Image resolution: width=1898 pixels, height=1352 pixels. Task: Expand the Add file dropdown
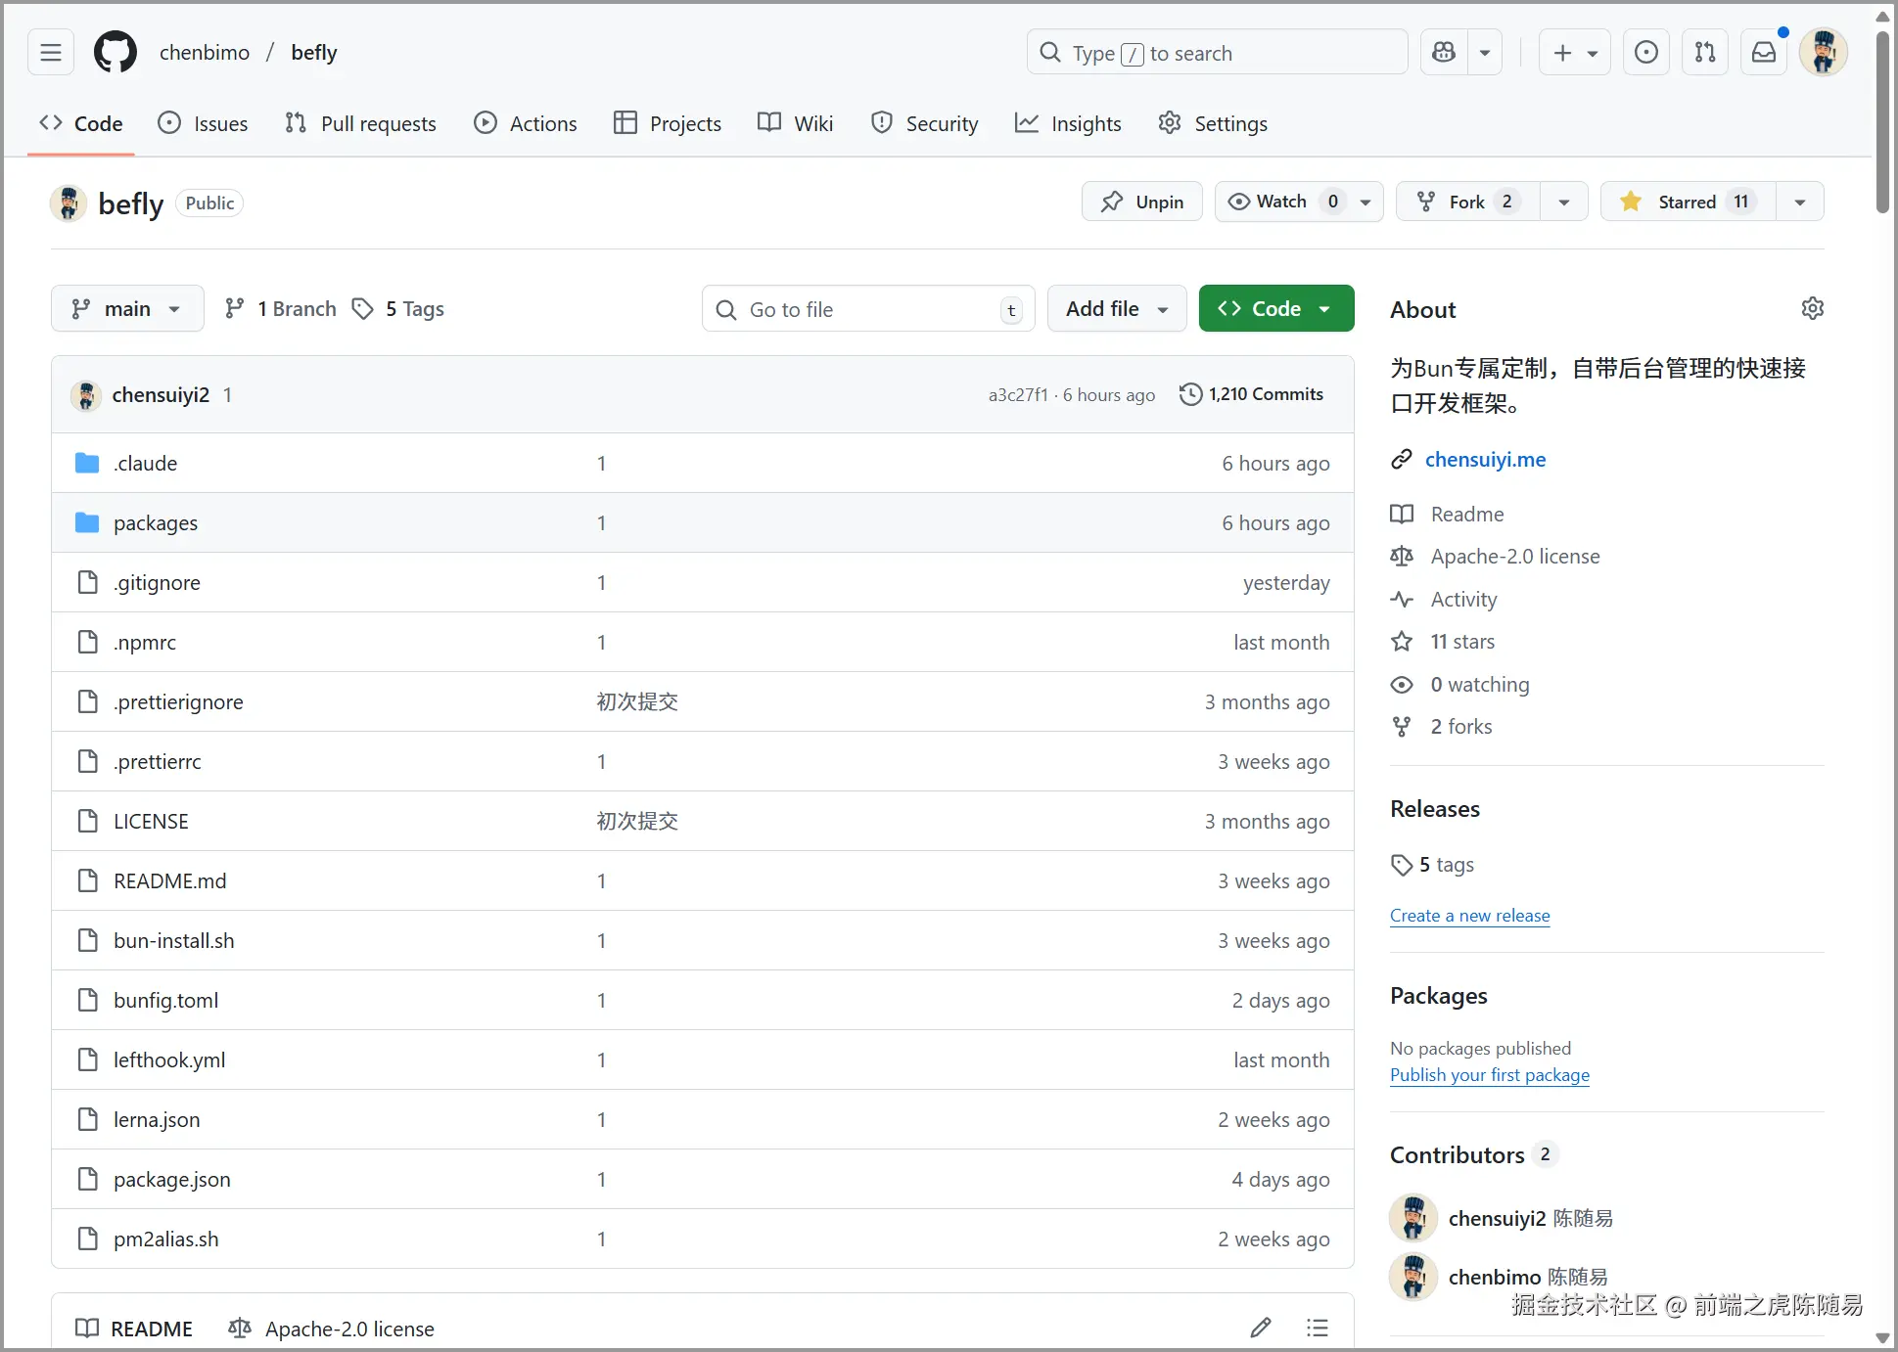click(1117, 309)
